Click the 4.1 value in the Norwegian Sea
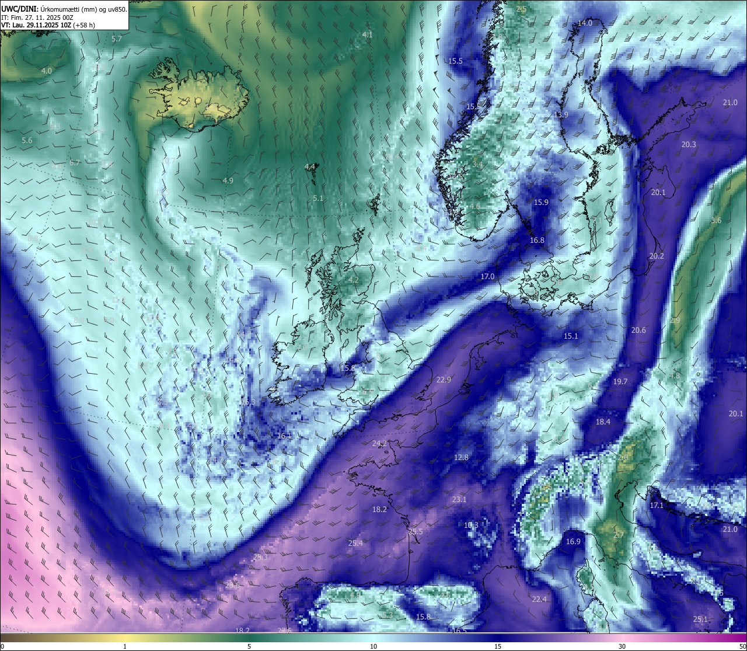747x651 pixels. [x=367, y=35]
